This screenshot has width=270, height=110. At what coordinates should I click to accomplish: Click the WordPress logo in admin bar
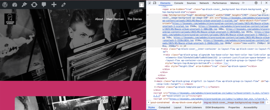click(5, 4)
